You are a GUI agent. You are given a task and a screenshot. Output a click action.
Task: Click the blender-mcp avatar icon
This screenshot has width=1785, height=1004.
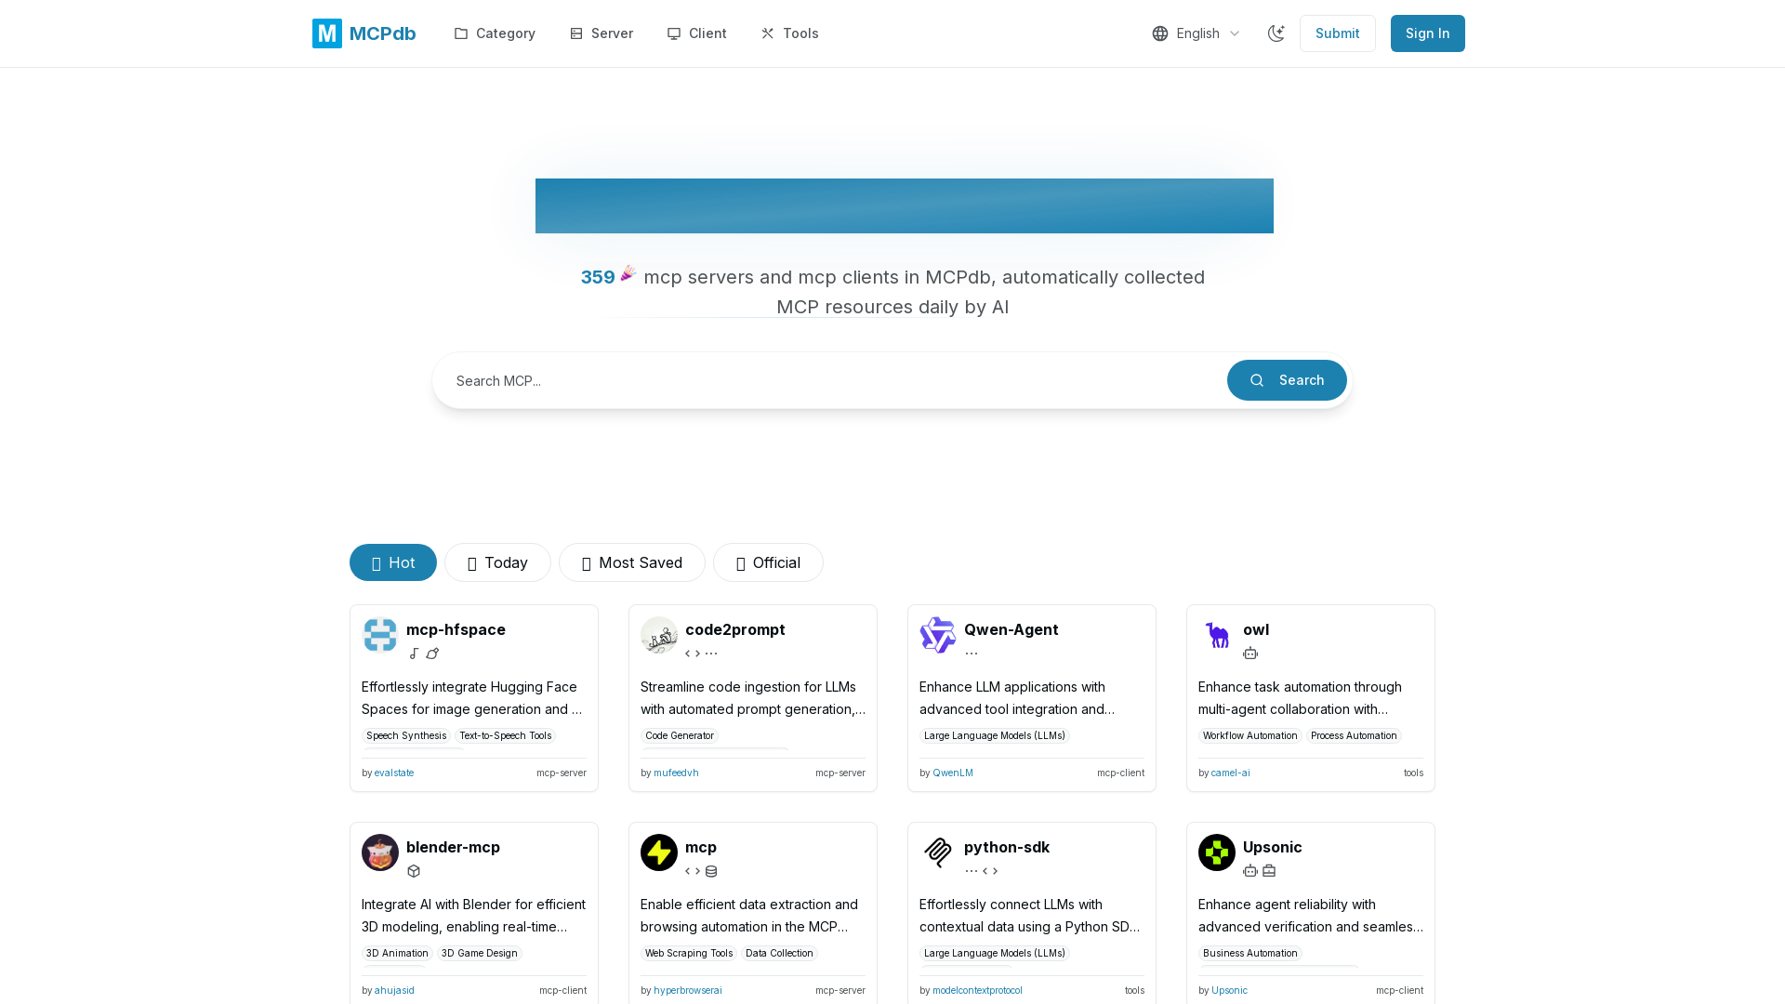coord(380,852)
